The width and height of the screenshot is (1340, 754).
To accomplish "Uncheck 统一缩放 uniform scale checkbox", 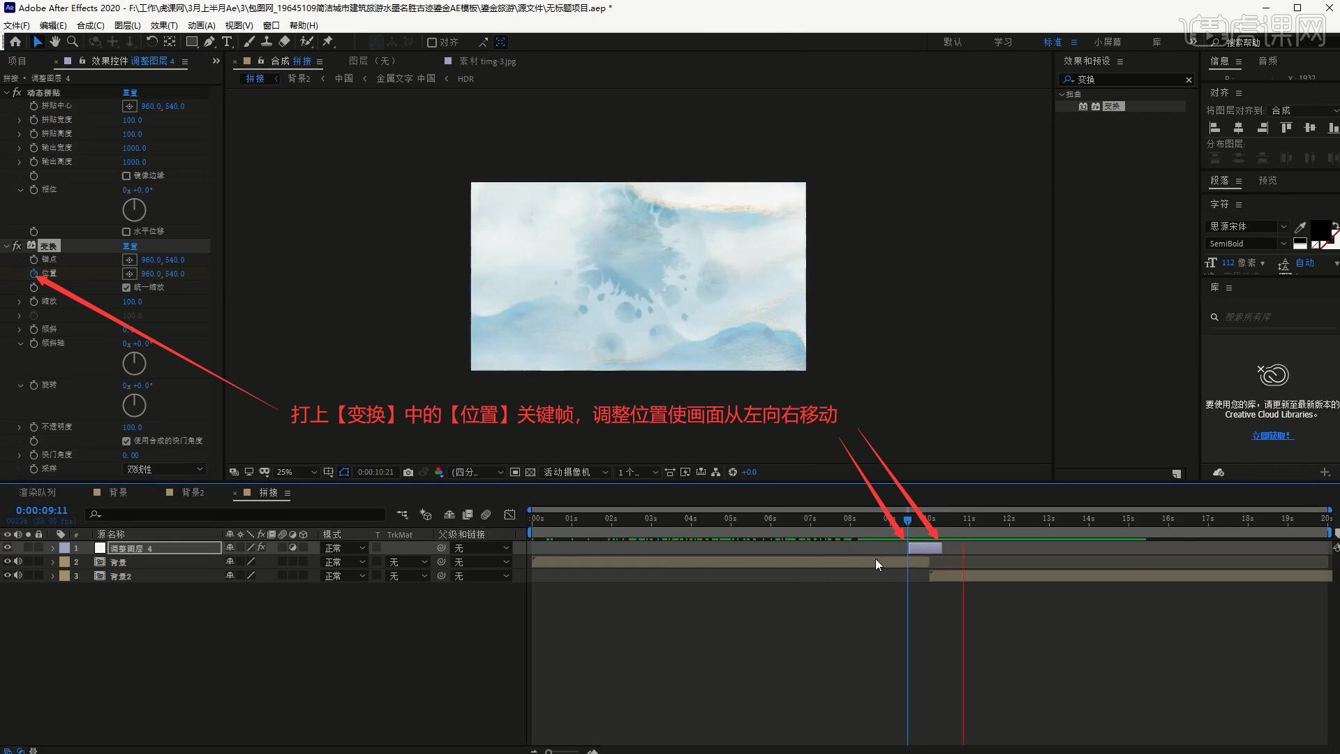I will [126, 288].
